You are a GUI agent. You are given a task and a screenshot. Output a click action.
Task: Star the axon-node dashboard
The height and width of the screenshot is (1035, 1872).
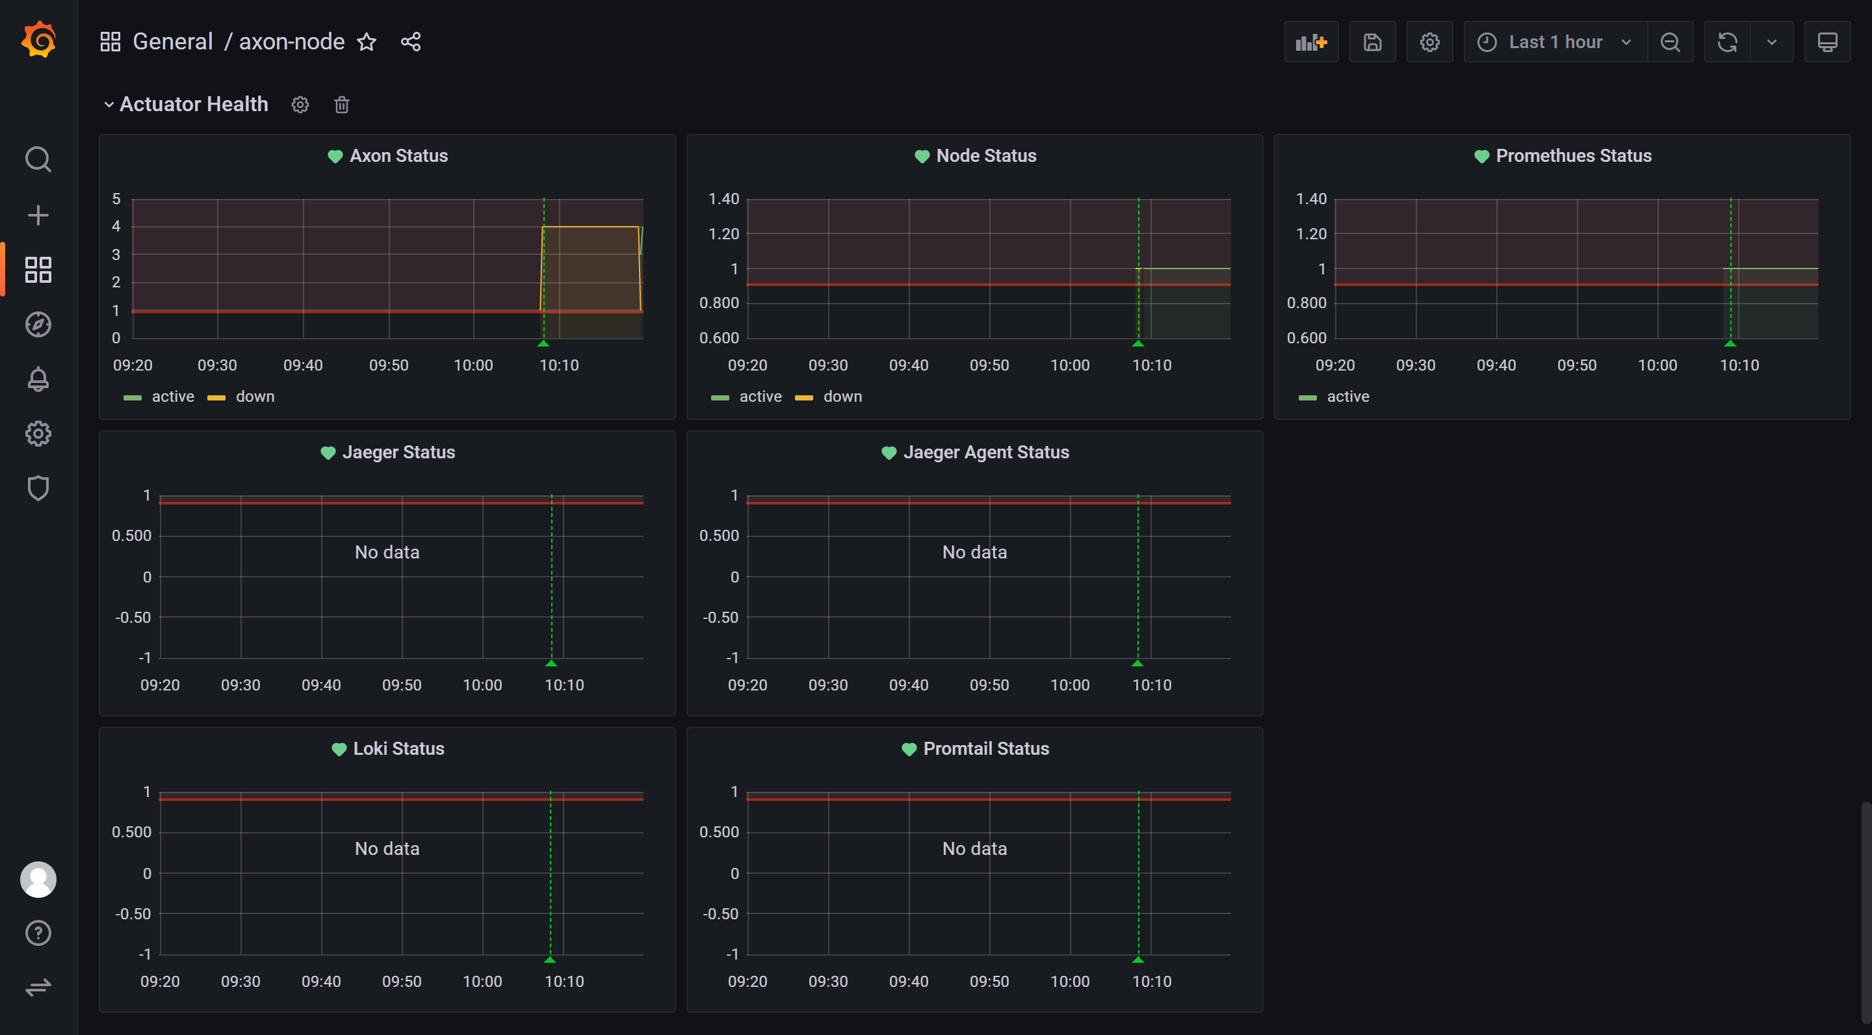pyautogui.click(x=367, y=42)
